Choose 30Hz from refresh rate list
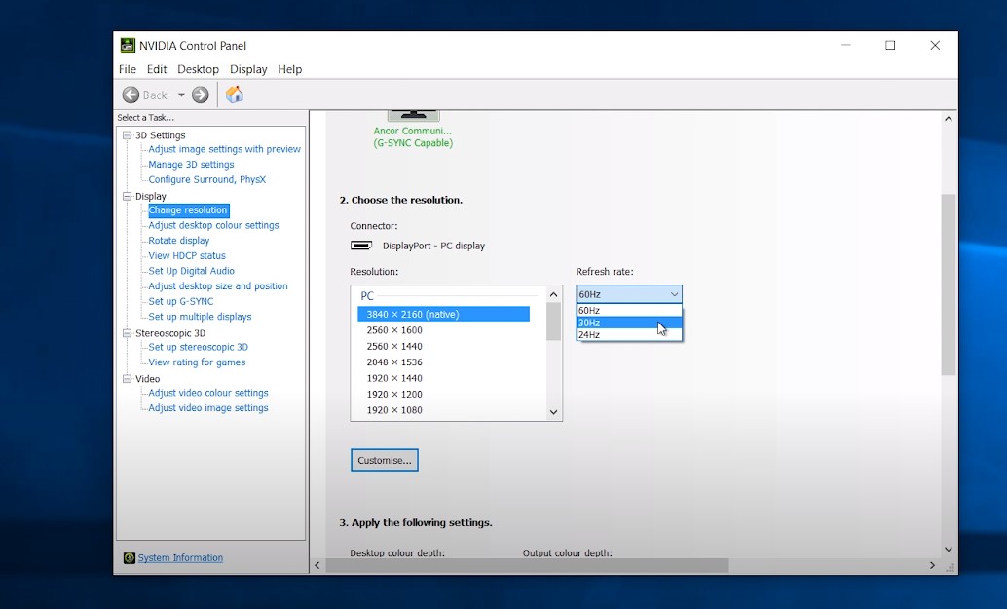The height and width of the screenshot is (609, 1007). pos(629,323)
